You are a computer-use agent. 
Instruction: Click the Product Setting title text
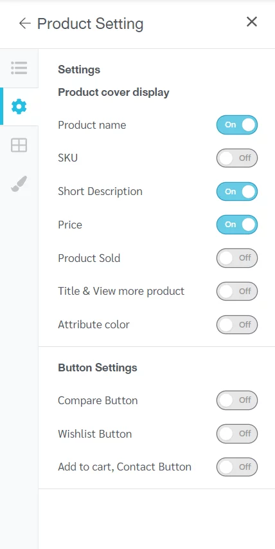coord(90,24)
